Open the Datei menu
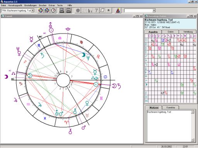The image size is (198, 148). point(3,5)
